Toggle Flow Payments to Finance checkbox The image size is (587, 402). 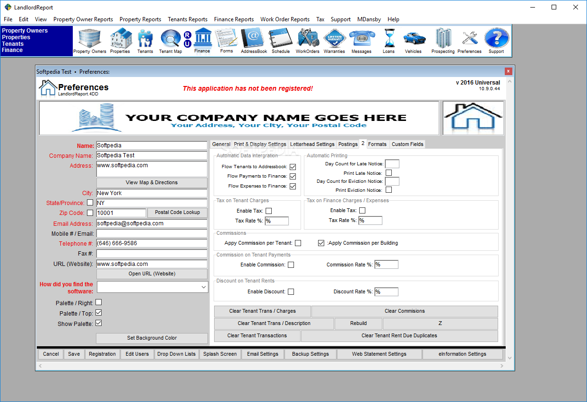tap(293, 176)
